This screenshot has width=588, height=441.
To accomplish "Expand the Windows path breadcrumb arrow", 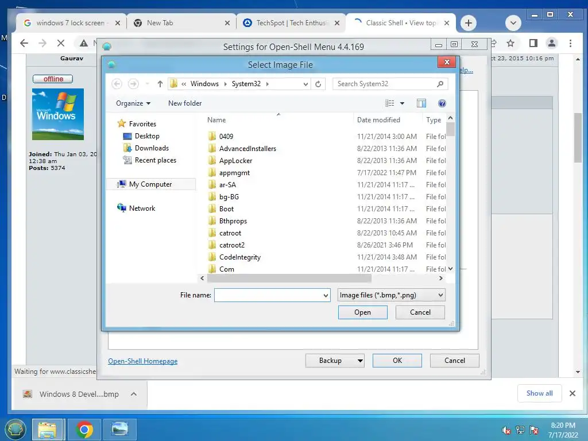I will pos(225,84).
